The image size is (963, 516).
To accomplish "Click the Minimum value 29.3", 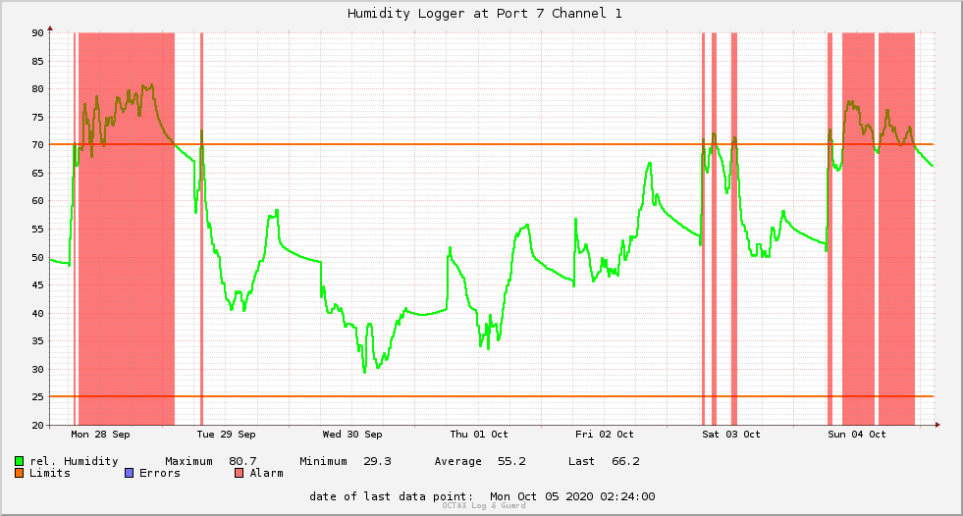I will point(377,461).
